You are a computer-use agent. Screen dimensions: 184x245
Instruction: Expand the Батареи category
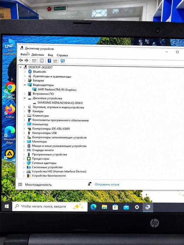[x=25, y=80]
